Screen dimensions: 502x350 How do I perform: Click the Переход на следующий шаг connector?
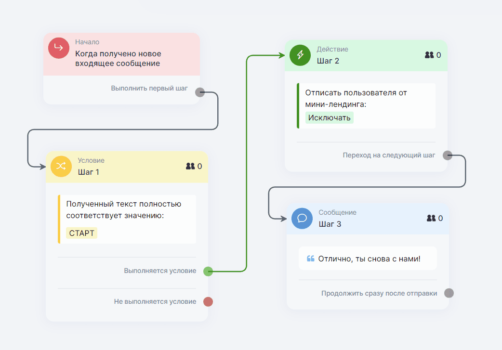click(x=447, y=155)
